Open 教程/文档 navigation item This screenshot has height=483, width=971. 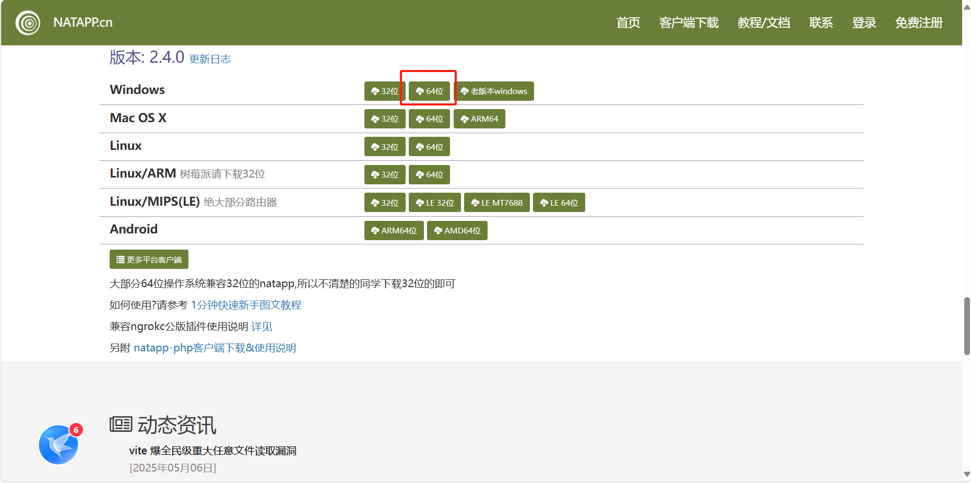coord(764,23)
